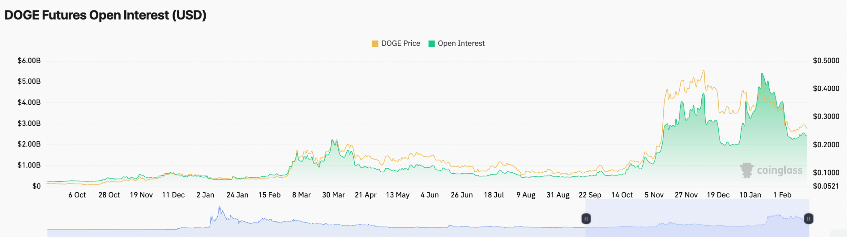Click the '31 Aug' date label

558,195
